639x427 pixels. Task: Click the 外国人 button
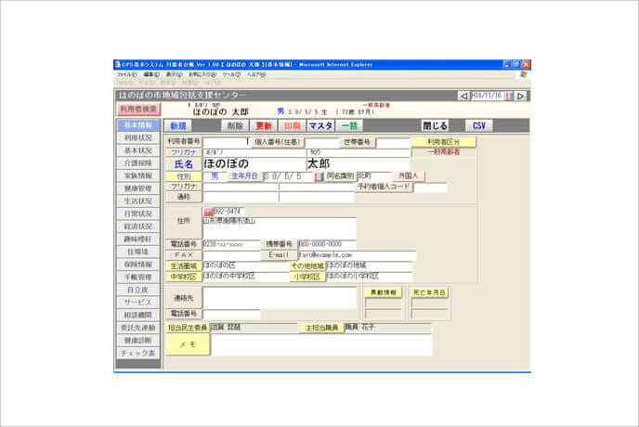(409, 175)
